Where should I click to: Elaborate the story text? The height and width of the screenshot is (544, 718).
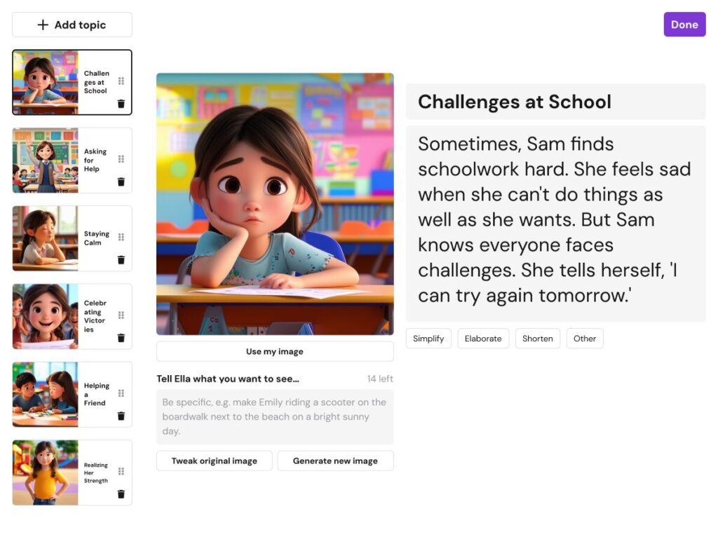482,339
